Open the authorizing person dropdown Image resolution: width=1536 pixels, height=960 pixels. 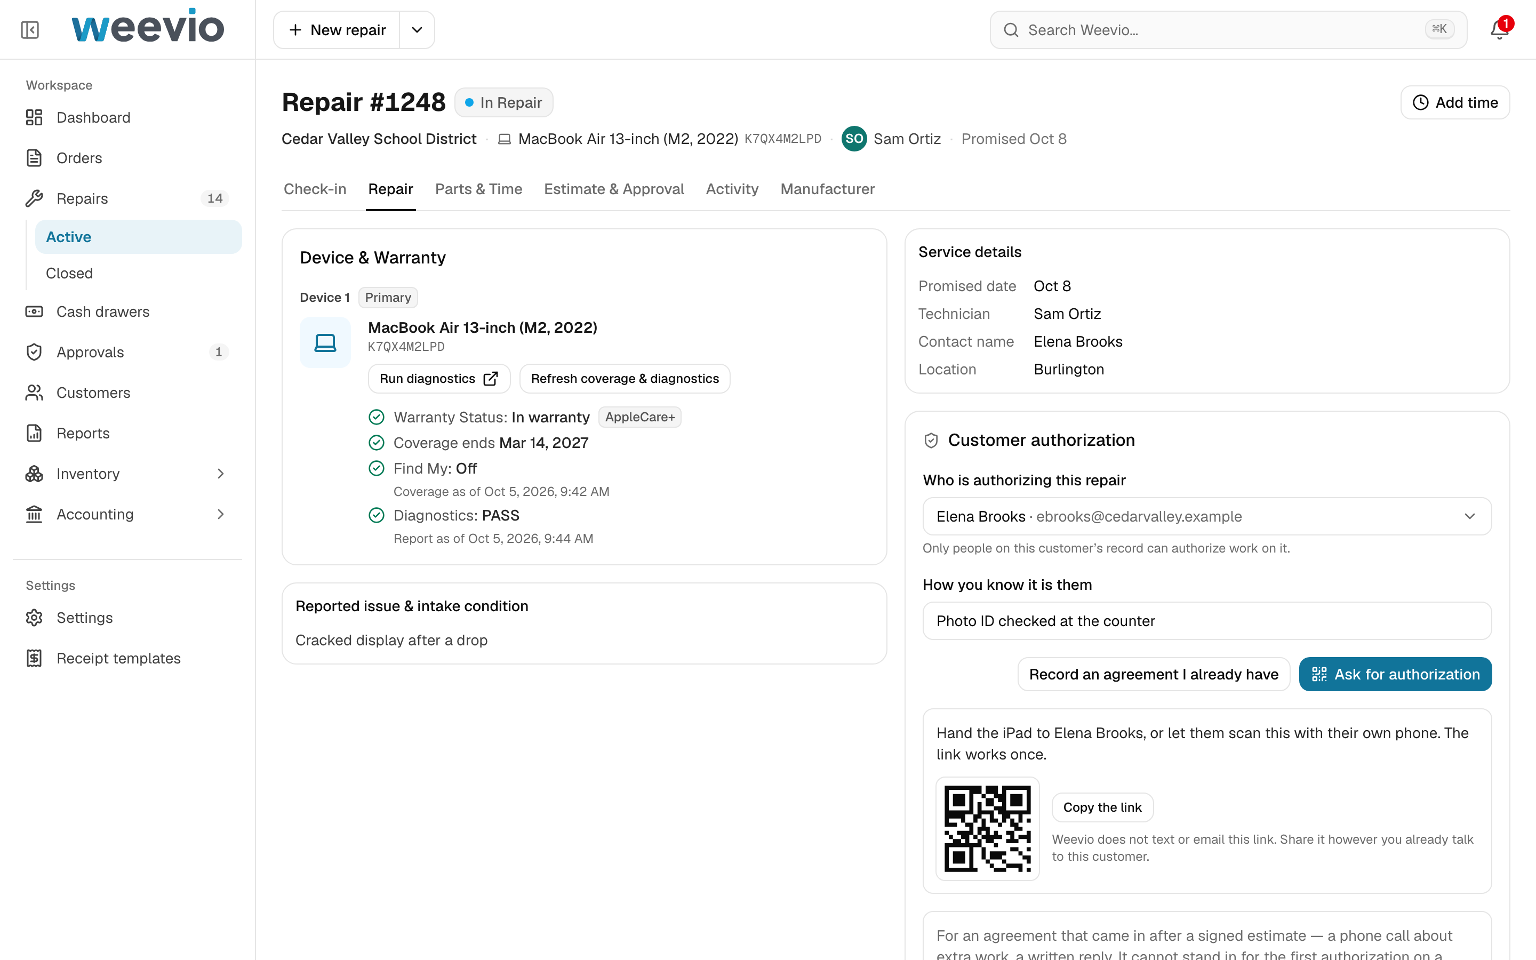[x=1206, y=516]
